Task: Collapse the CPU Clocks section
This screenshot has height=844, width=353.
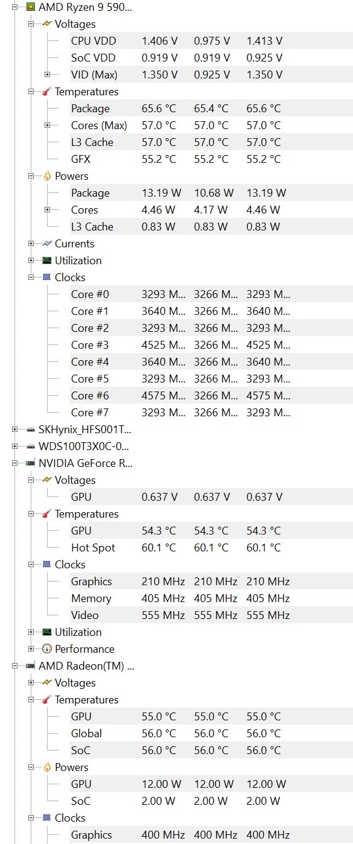Action: point(31,278)
